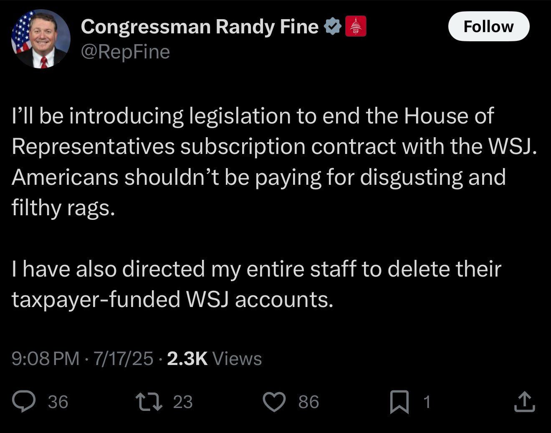Screen dimensions: 551x433
Task: Click the 7/17/25 date
Action: tap(123, 358)
